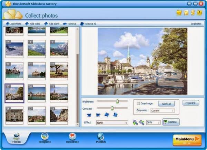Flip the image horizontally
The width and height of the screenshot is (207, 150).
click(x=107, y=115)
